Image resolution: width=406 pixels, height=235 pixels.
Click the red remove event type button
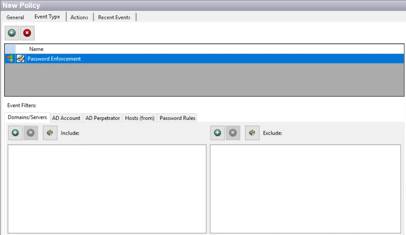[x=27, y=33]
